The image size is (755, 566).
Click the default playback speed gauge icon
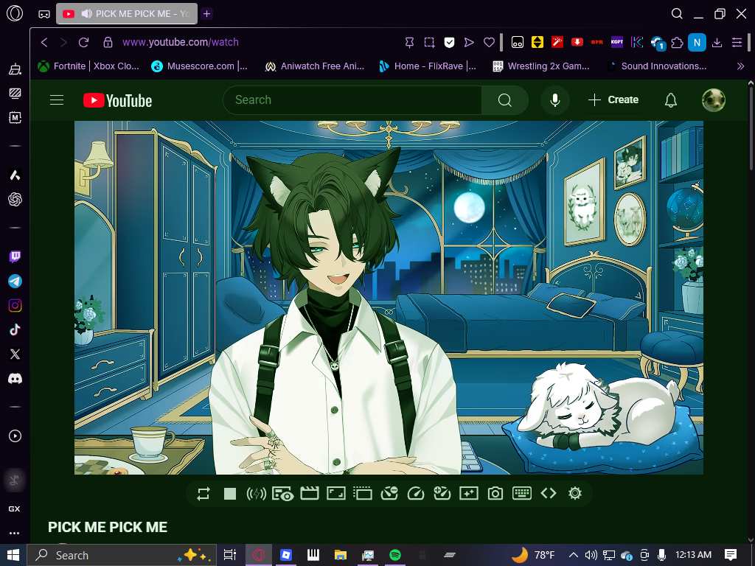tap(416, 493)
